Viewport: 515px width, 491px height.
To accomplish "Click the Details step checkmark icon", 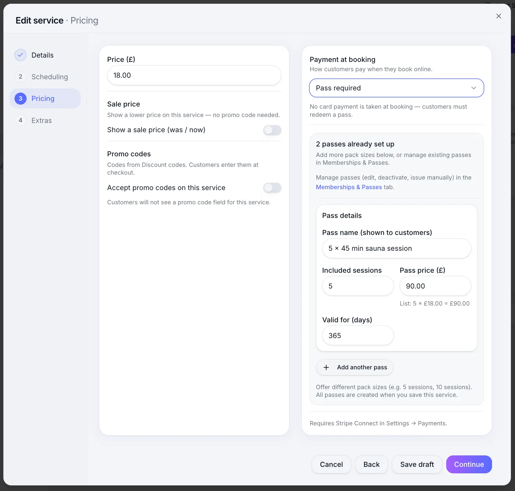I will [x=20, y=55].
